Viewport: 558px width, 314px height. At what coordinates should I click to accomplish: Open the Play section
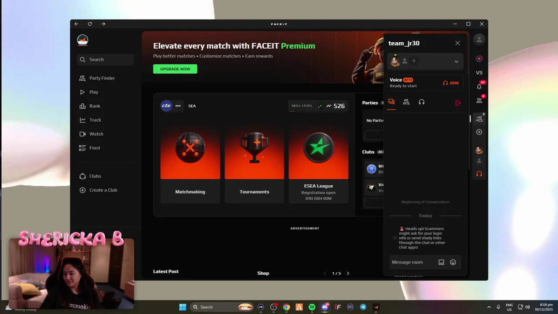tap(89, 92)
